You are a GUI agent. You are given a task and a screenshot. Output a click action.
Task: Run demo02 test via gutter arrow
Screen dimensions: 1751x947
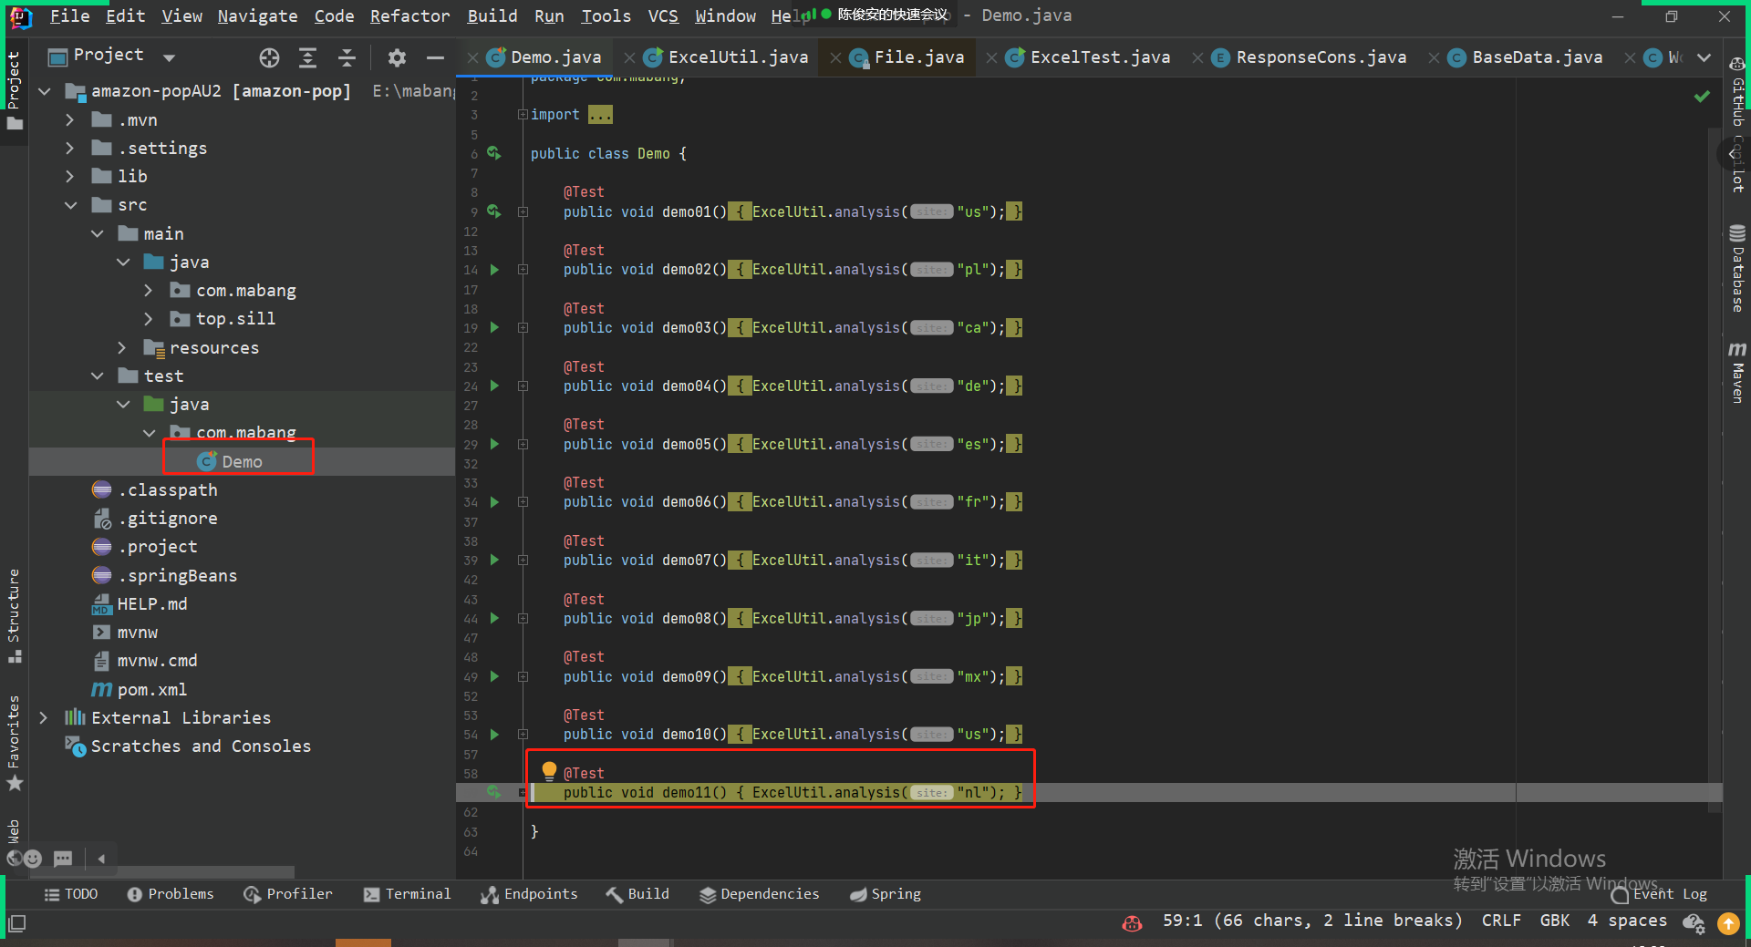click(494, 270)
